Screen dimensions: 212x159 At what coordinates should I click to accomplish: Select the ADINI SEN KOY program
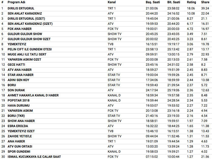pyautogui.click(x=18, y=80)
